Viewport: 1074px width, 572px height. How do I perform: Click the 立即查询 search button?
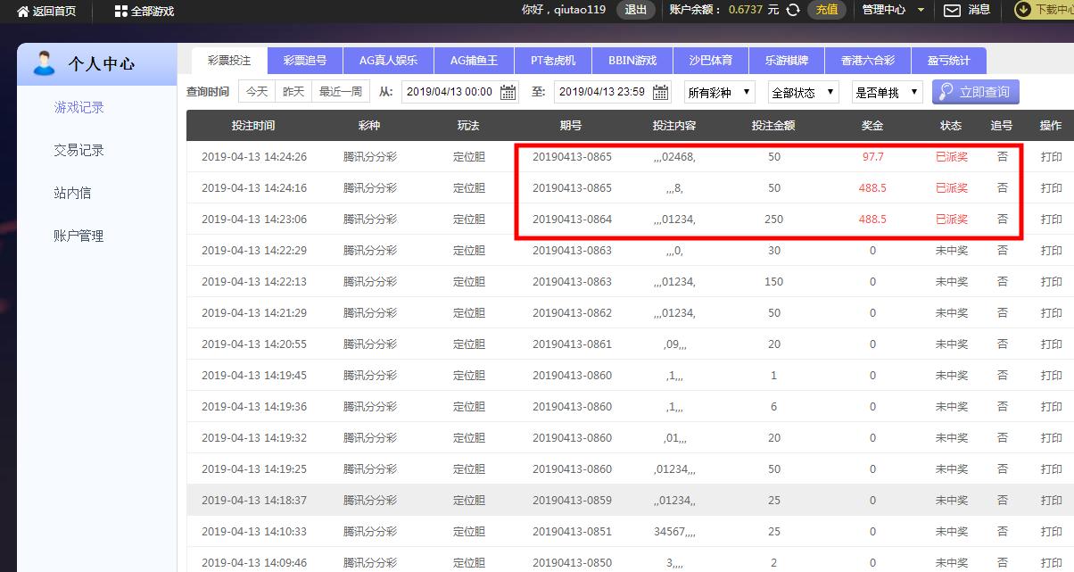(x=975, y=92)
